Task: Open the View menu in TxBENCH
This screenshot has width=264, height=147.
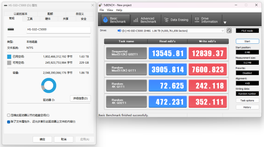Action: [110, 10]
